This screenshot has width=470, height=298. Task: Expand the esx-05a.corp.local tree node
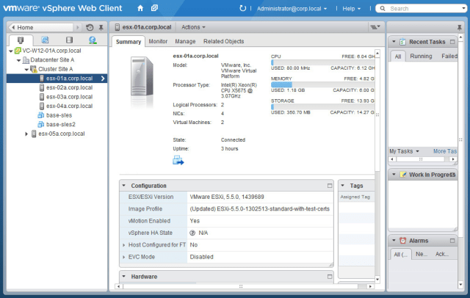point(27,134)
